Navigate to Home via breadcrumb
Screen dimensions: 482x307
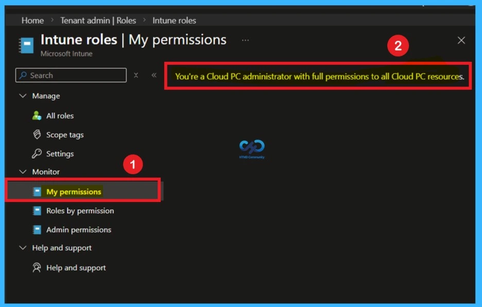tap(32, 20)
